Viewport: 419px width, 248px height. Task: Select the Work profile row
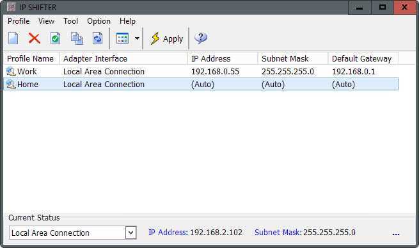point(201,72)
